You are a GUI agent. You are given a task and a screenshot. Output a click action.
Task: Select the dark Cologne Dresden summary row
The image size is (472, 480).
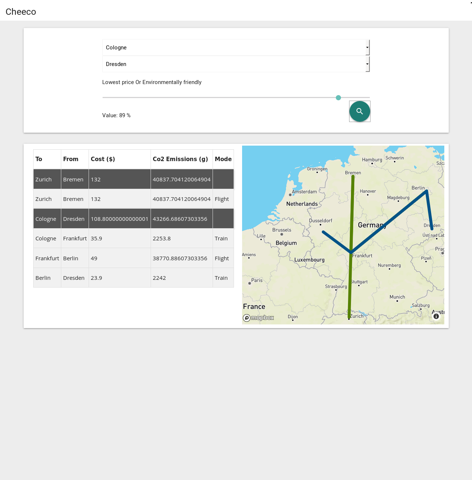134,219
